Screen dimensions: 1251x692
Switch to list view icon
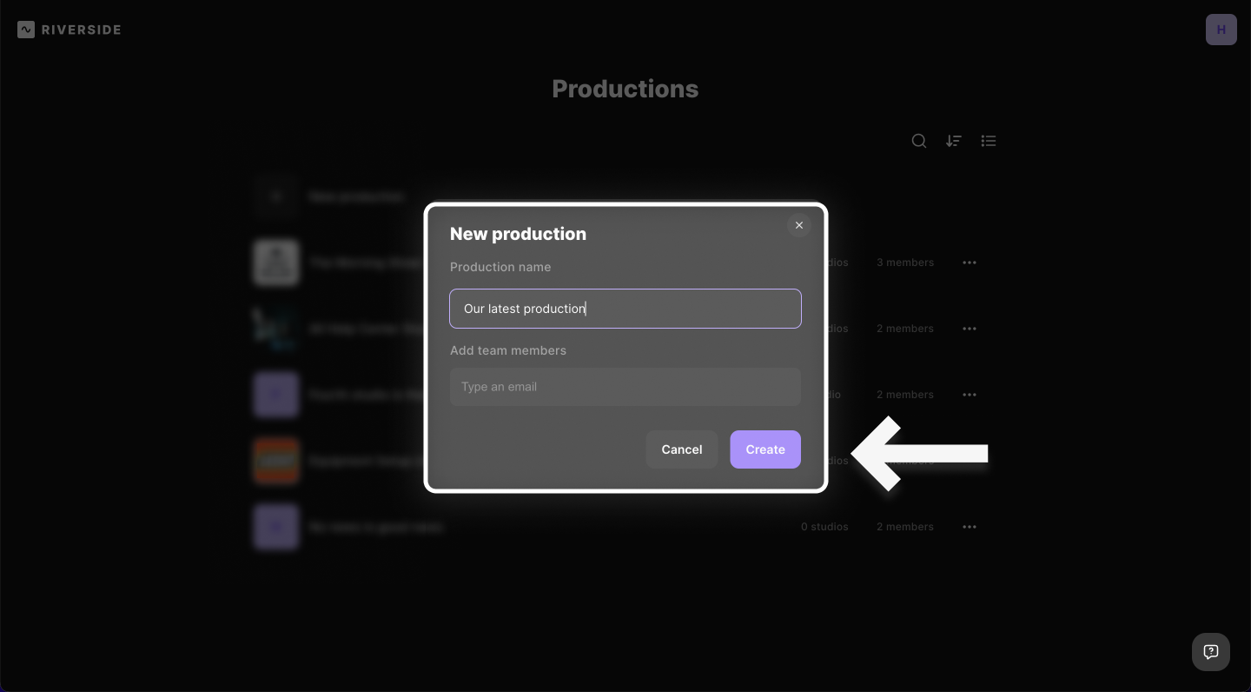click(x=988, y=141)
